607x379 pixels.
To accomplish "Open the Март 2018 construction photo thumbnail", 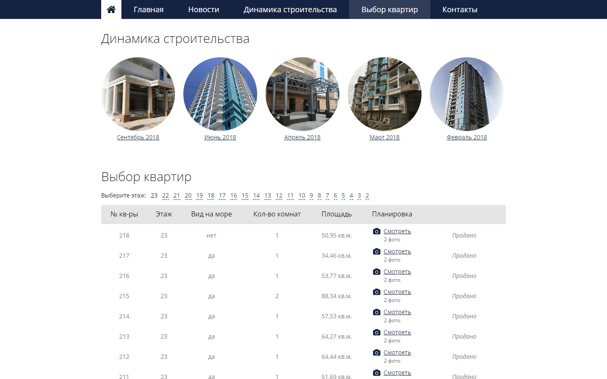I will [x=384, y=94].
